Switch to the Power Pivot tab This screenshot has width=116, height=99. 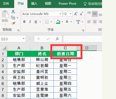[x=67, y=4]
